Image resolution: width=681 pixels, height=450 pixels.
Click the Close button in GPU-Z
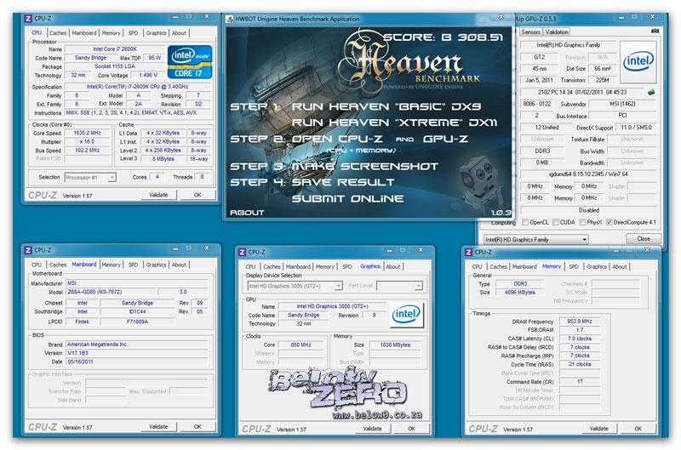[644, 239]
